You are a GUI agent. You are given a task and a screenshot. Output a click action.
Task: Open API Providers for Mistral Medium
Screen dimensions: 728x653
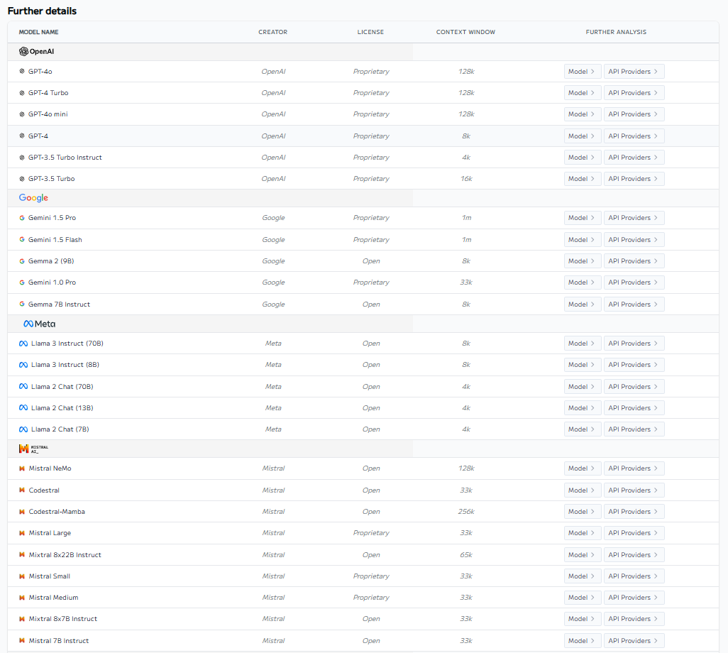pyautogui.click(x=634, y=597)
